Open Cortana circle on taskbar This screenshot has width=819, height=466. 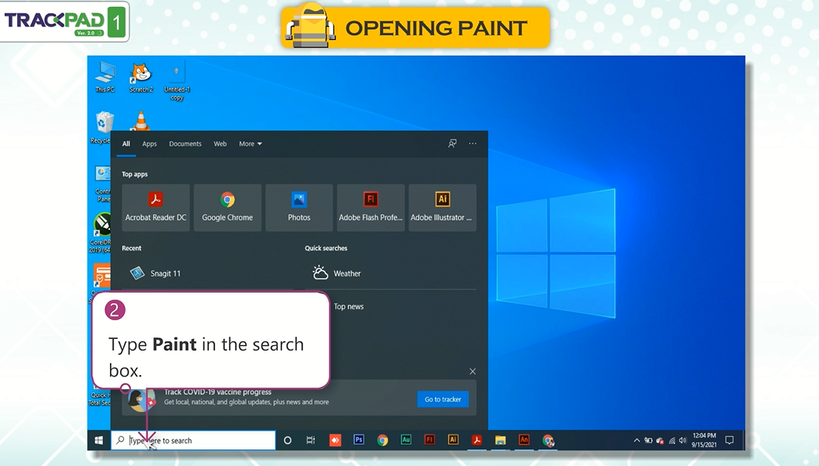287,440
